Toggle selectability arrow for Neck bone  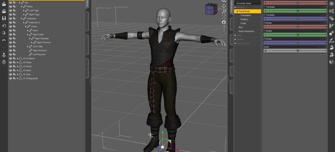(15, 30)
